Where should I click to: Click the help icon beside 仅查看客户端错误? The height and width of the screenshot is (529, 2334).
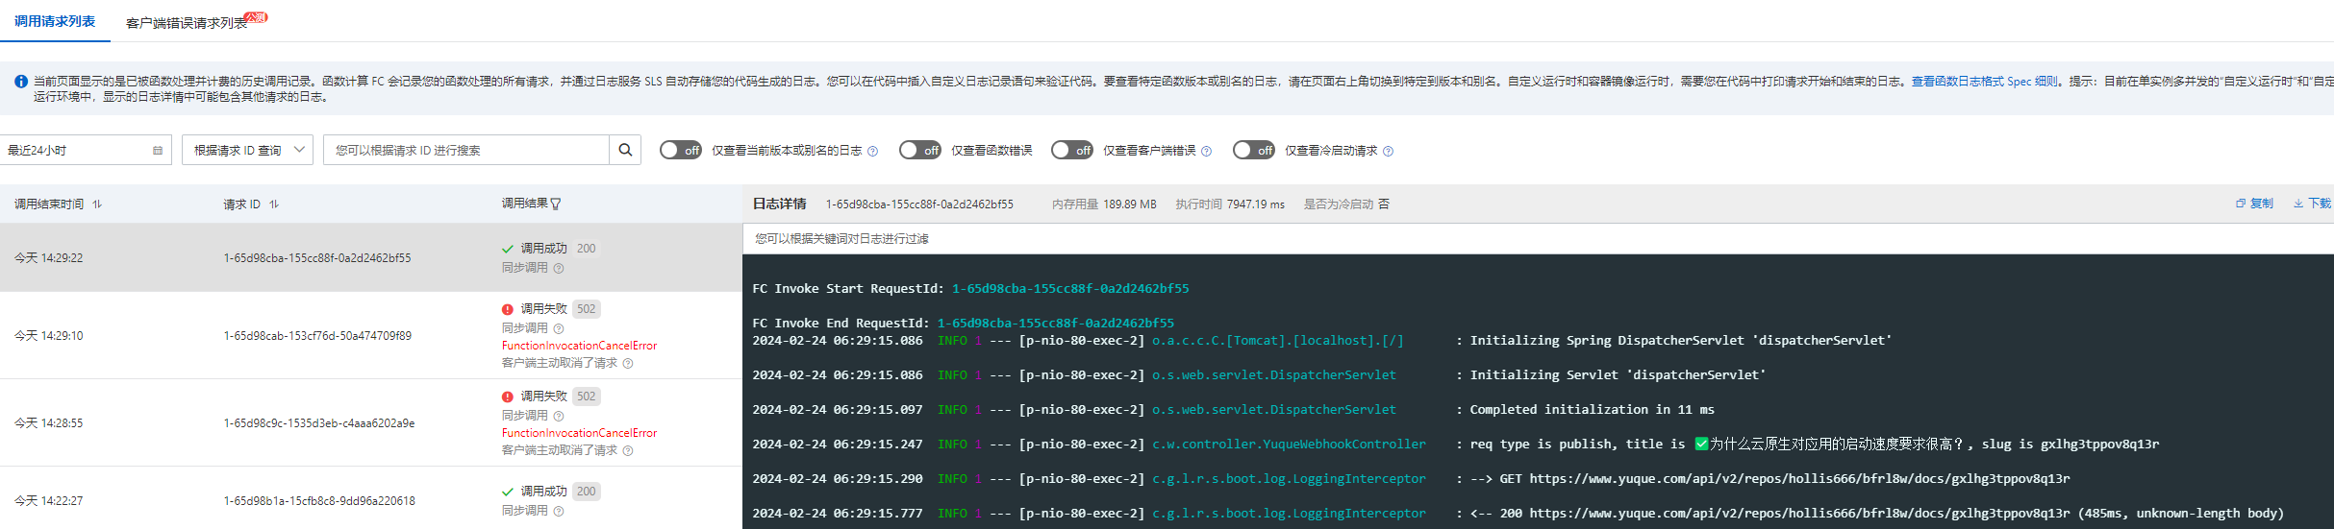pos(1206,151)
